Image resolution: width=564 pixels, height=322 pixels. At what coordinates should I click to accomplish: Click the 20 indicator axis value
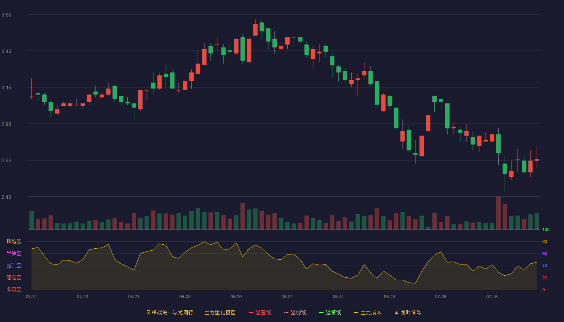(x=545, y=278)
